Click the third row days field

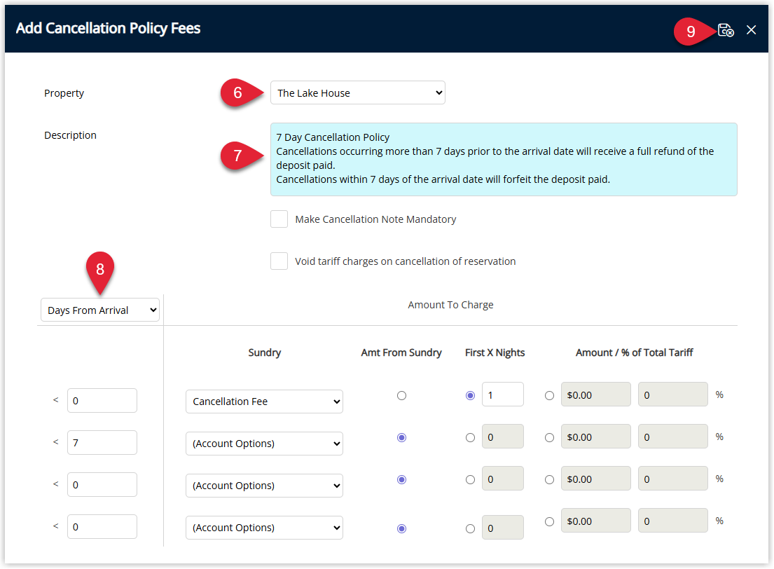tap(102, 484)
